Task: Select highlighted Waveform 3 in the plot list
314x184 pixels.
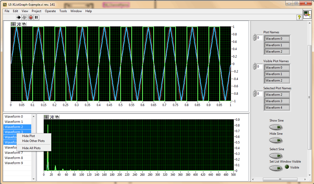Action: 17,132
